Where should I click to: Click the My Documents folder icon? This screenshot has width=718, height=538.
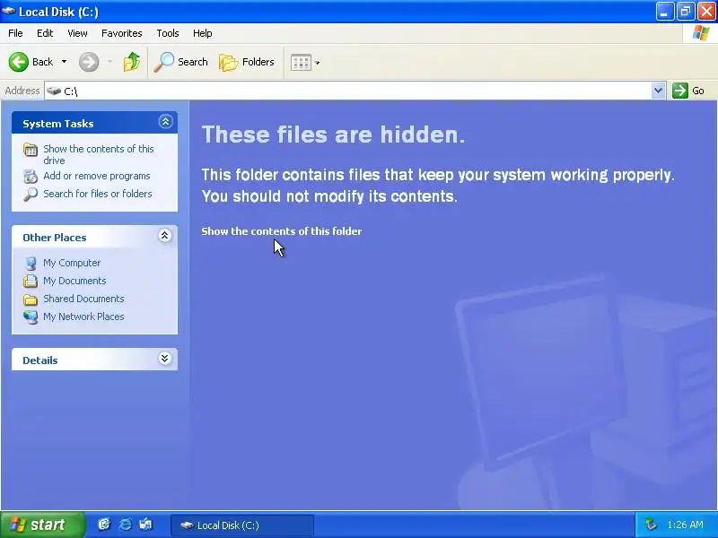point(31,281)
